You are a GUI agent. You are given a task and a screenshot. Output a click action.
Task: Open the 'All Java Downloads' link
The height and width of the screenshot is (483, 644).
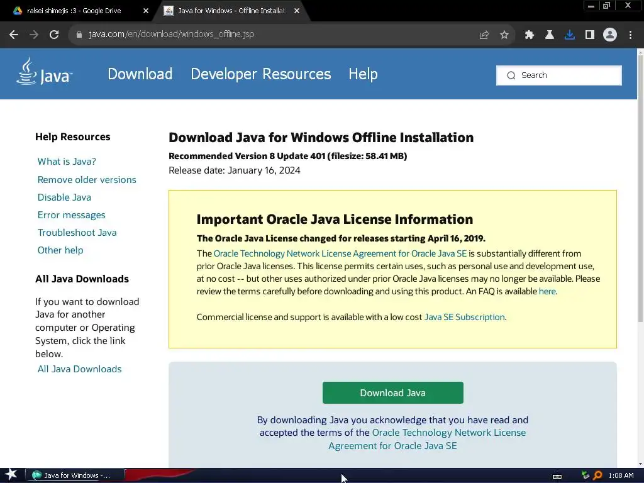(x=79, y=369)
